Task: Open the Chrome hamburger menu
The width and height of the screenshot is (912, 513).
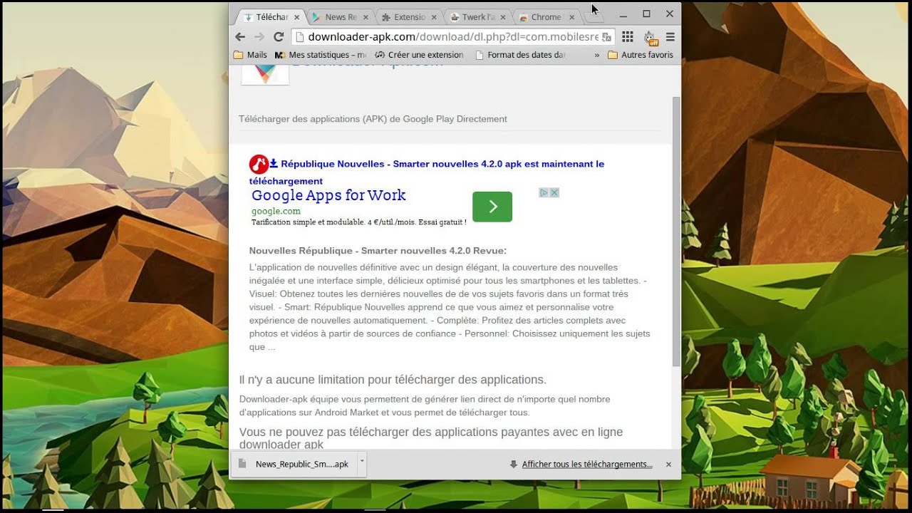Action: (670, 37)
